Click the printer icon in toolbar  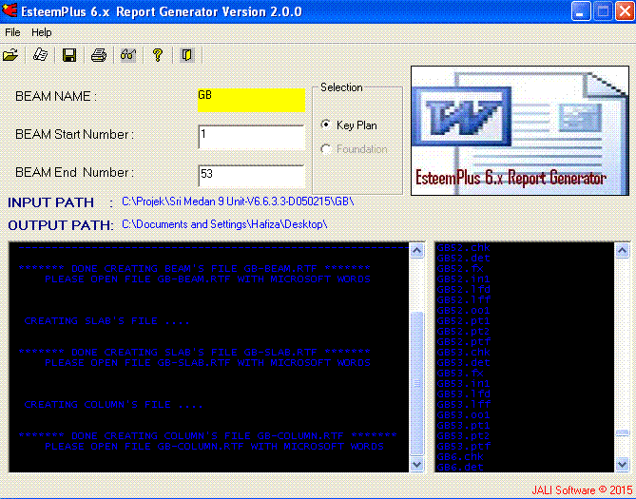[99, 55]
